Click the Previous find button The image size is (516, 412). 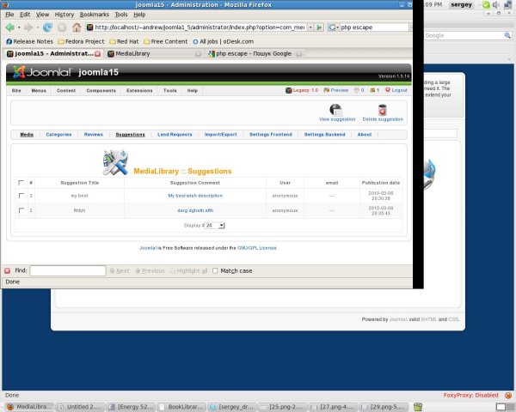[x=150, y=270]
